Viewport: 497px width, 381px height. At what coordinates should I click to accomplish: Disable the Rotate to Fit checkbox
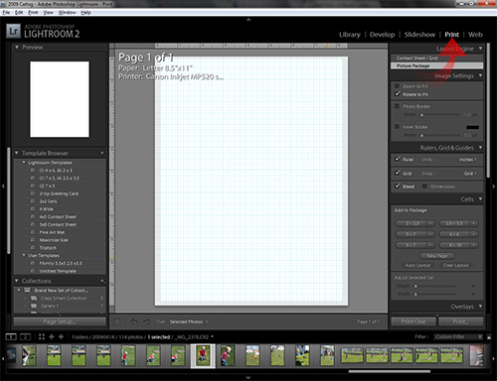[398, 94]
